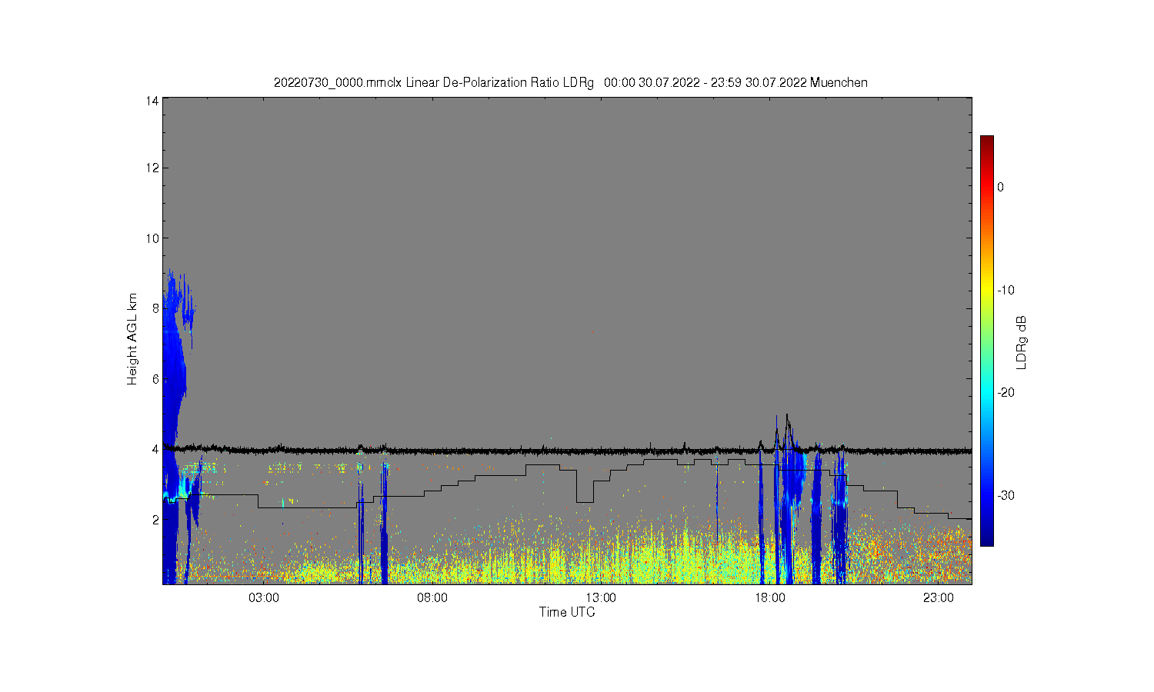The height and width of the screenshot is (692, 1154).
Task: Click the 08:00 time tick label
Action: pos(432,598)
